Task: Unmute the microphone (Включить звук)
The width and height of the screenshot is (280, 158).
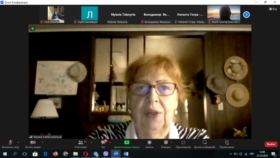Action: click(x=10, y=144)
